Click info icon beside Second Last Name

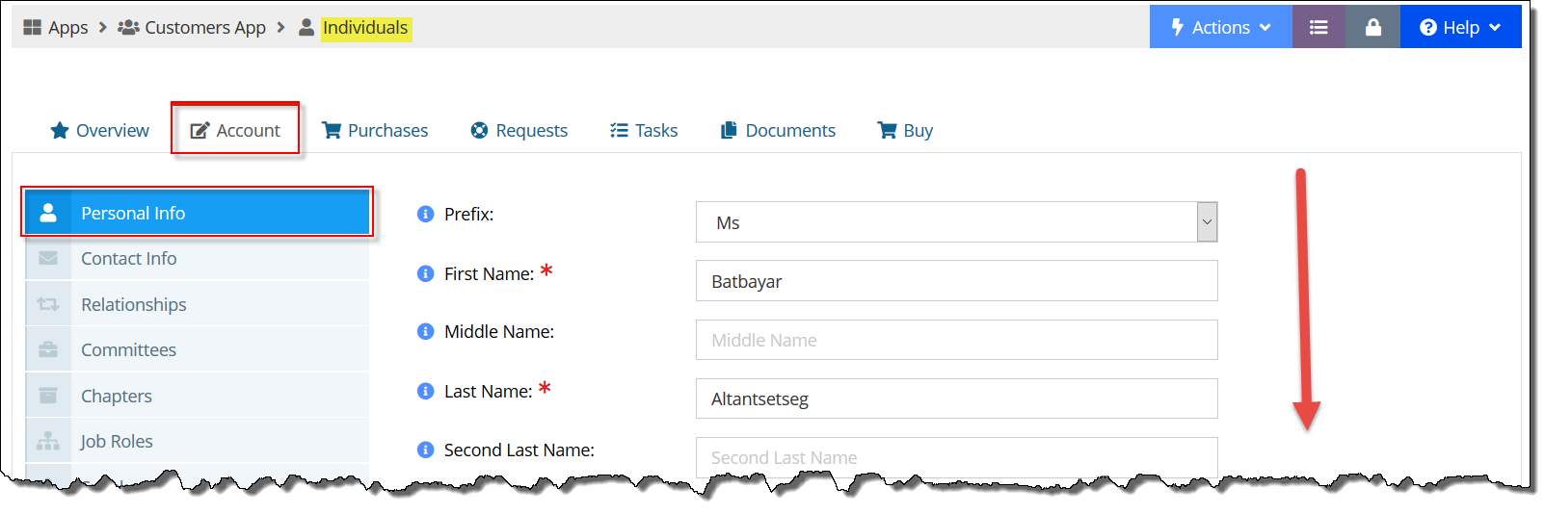tap(425, 450)
